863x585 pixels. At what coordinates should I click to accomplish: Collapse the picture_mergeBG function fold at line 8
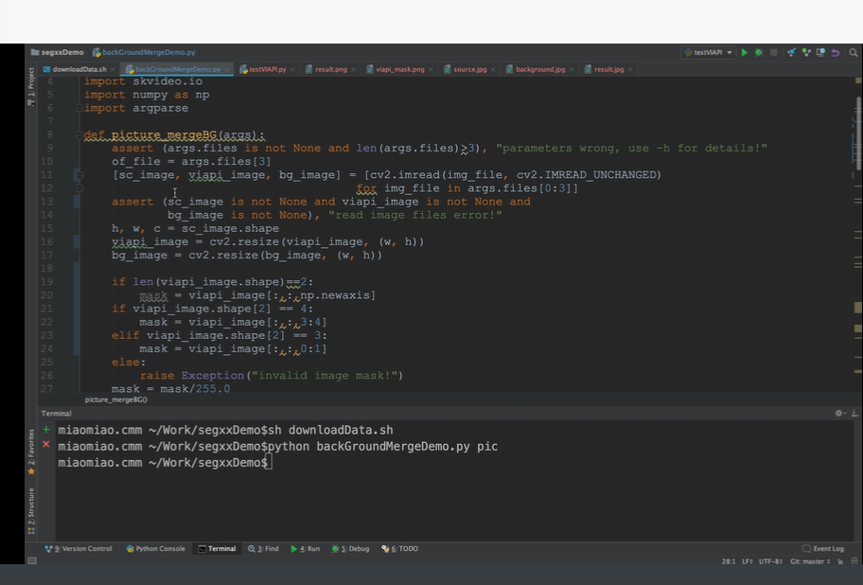pyautogui.click(x=79, y=134)
